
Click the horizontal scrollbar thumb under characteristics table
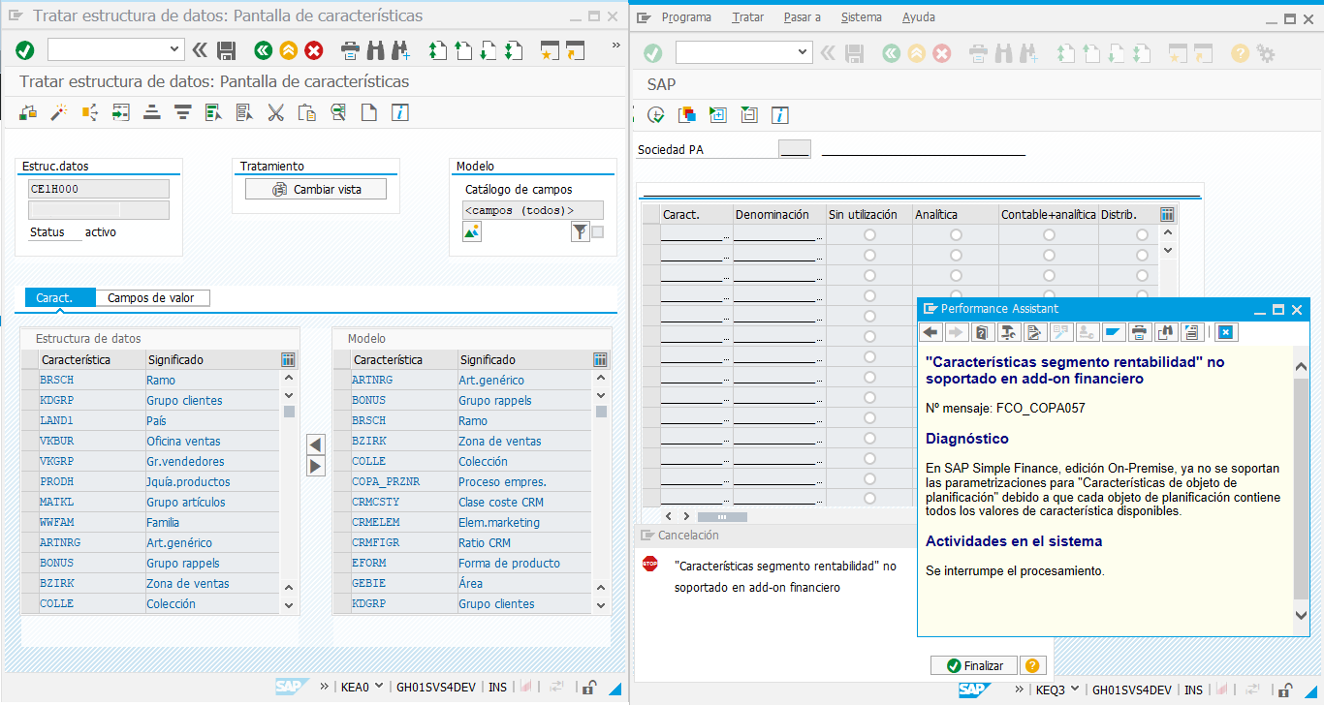(722, 517)
